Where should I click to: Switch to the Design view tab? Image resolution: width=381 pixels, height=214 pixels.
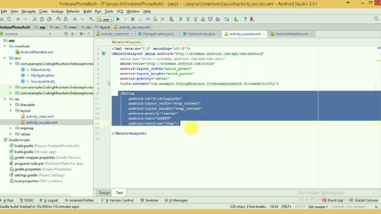[x=105, y=193]
